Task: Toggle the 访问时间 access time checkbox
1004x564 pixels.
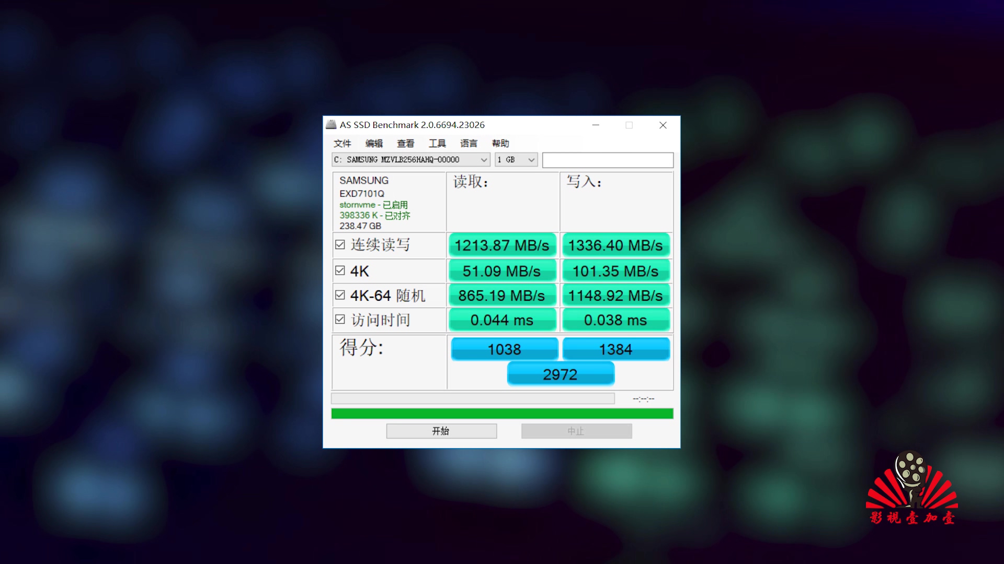Action: 340,320
